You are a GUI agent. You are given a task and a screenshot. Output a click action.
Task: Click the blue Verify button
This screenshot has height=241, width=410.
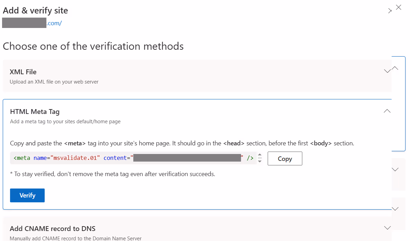[27, 195]
